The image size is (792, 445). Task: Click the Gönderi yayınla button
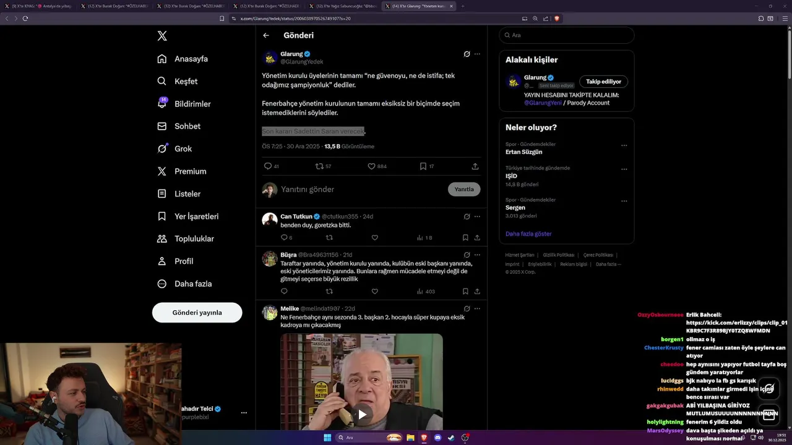pos(197,312)
